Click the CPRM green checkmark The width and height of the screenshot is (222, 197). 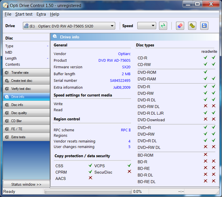(x=90, y=171)
